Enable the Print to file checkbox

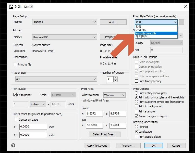point(16,64)
